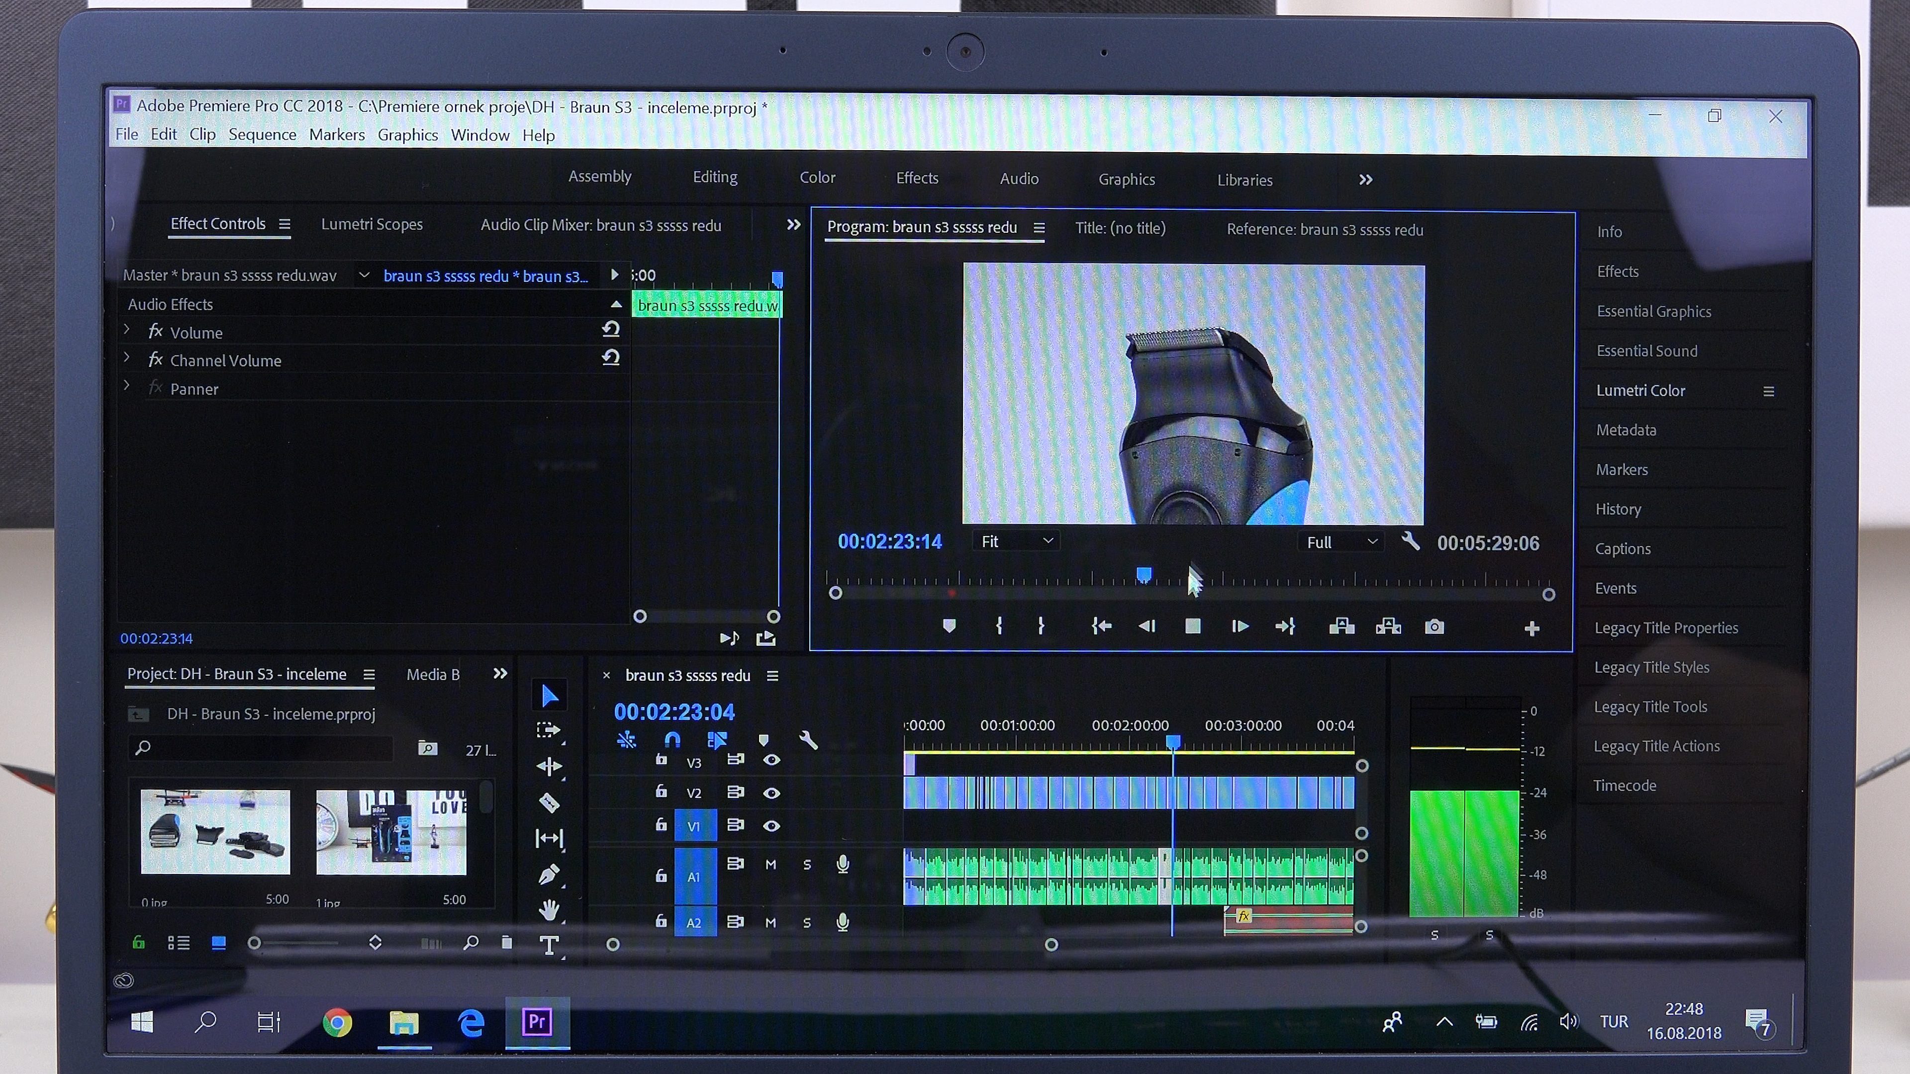1910x1074 pixels.
Task: Toggle nest sequence insert mode
Action: tap(627, 740)
